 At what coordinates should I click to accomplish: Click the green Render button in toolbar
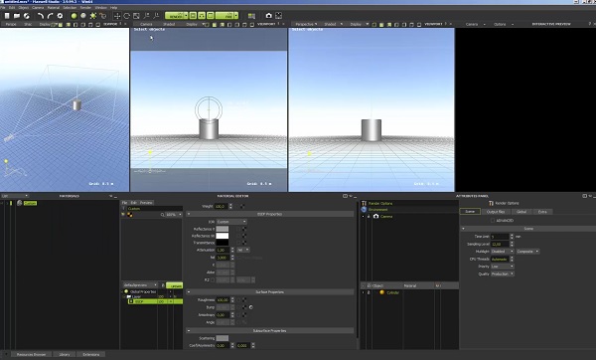point(175,16)
